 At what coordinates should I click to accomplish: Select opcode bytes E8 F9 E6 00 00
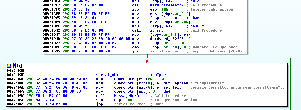[87, 30]
